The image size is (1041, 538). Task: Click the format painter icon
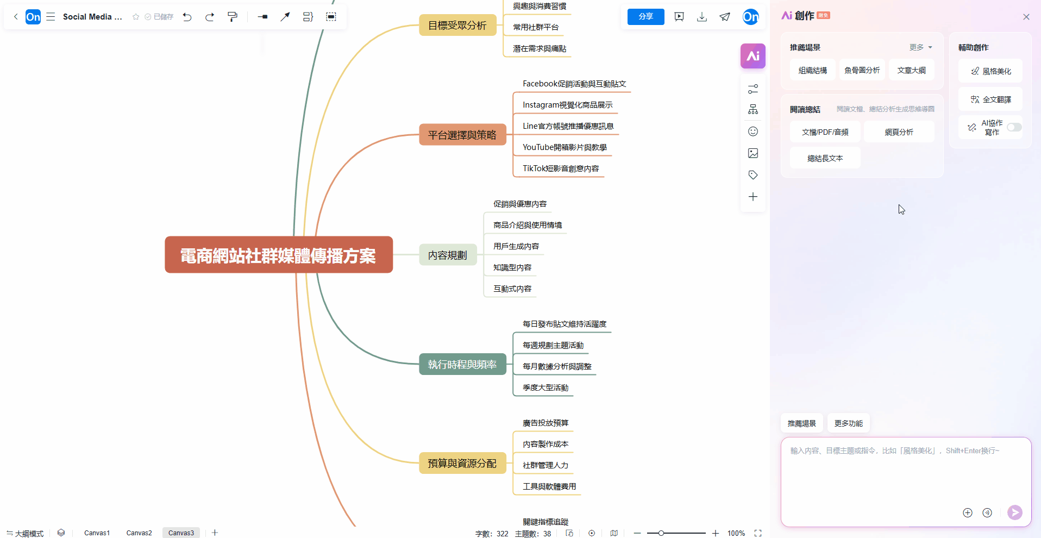click(x=233, y=17)
